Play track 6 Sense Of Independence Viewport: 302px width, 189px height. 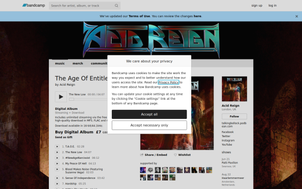click(x=57, y=178)
